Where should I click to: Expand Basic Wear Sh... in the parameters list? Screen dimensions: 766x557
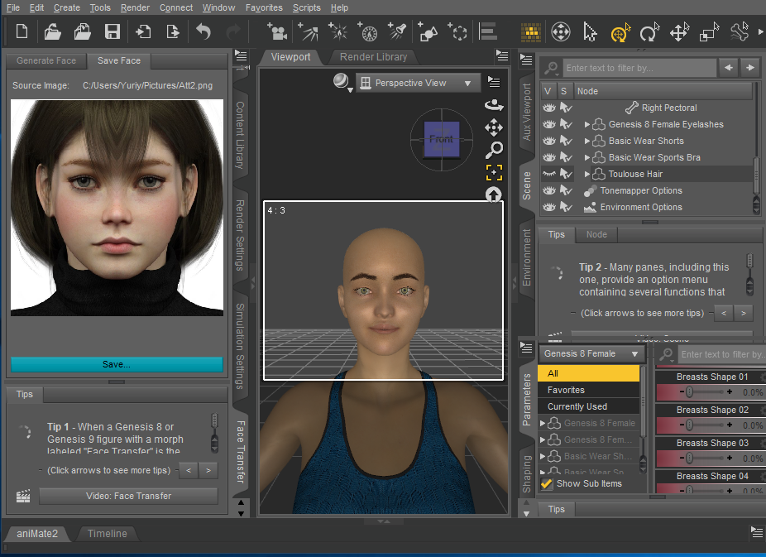543,456
